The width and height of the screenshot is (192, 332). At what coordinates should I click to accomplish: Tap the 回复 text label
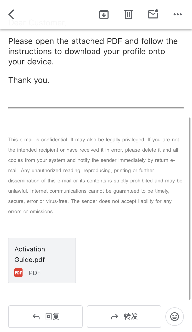click(x=52, y=317)
